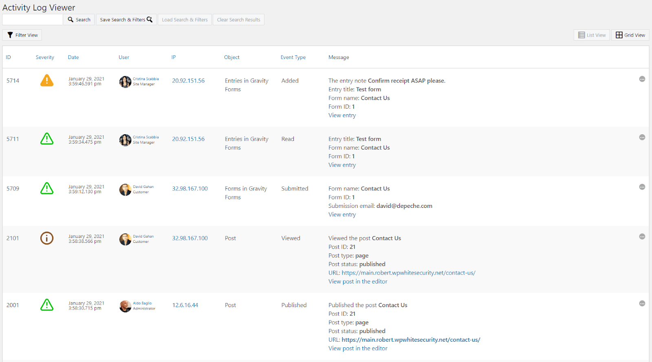Click the Save Search & Filters button
652x362 pixels.
point(126,20)
